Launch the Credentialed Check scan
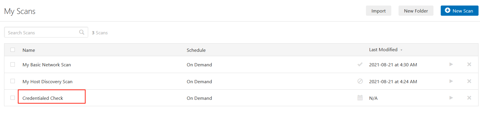The height and width of the screenshot is (128, 480). click(x=451, y=98)
